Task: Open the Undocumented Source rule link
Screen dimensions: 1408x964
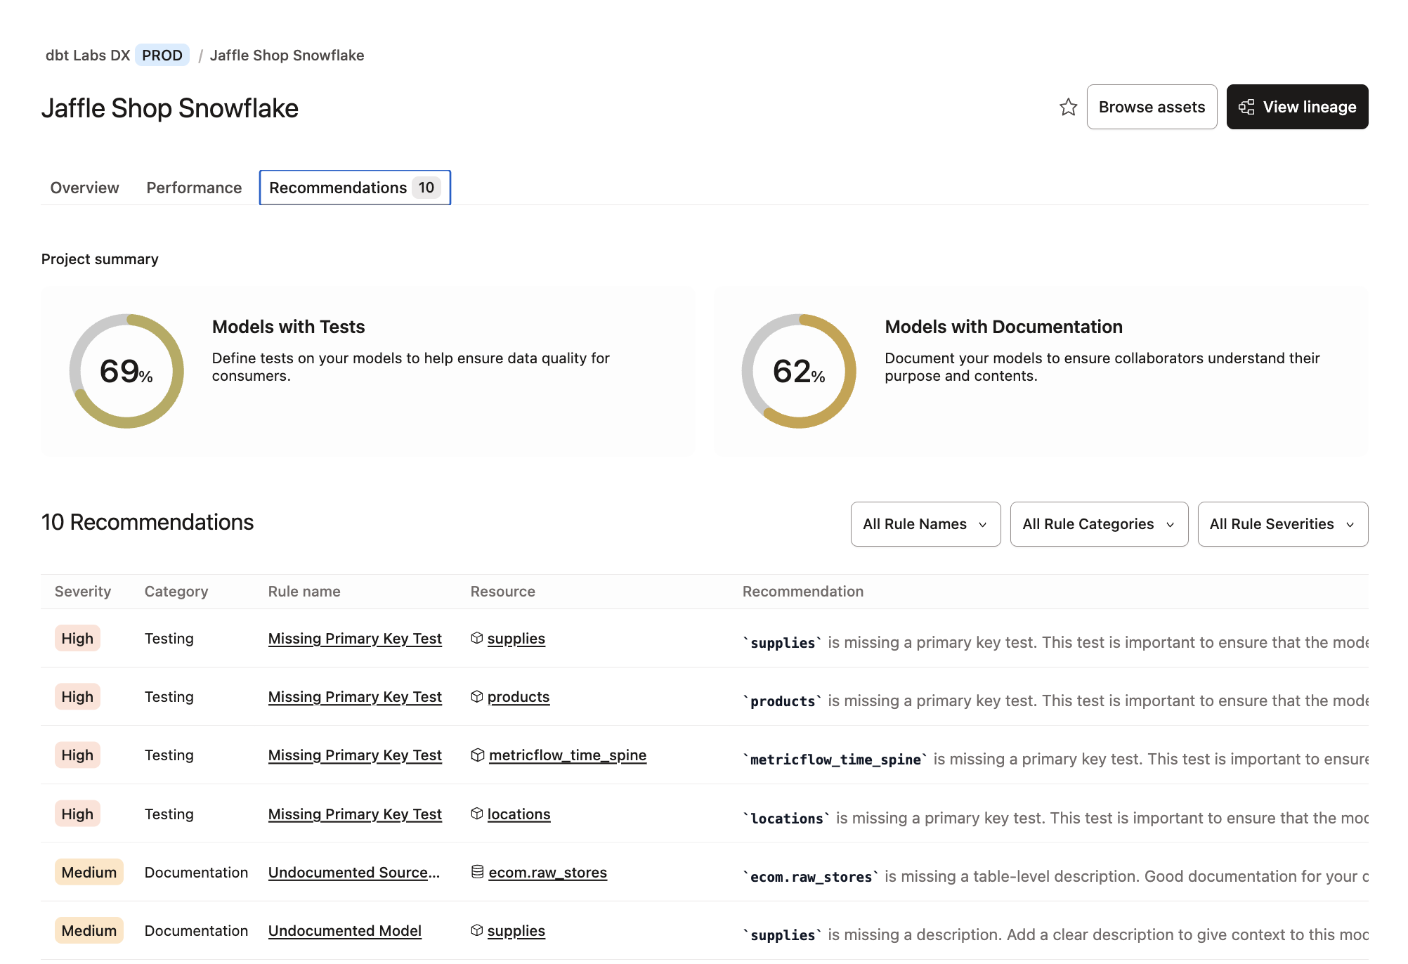Action: click(354, 873)
